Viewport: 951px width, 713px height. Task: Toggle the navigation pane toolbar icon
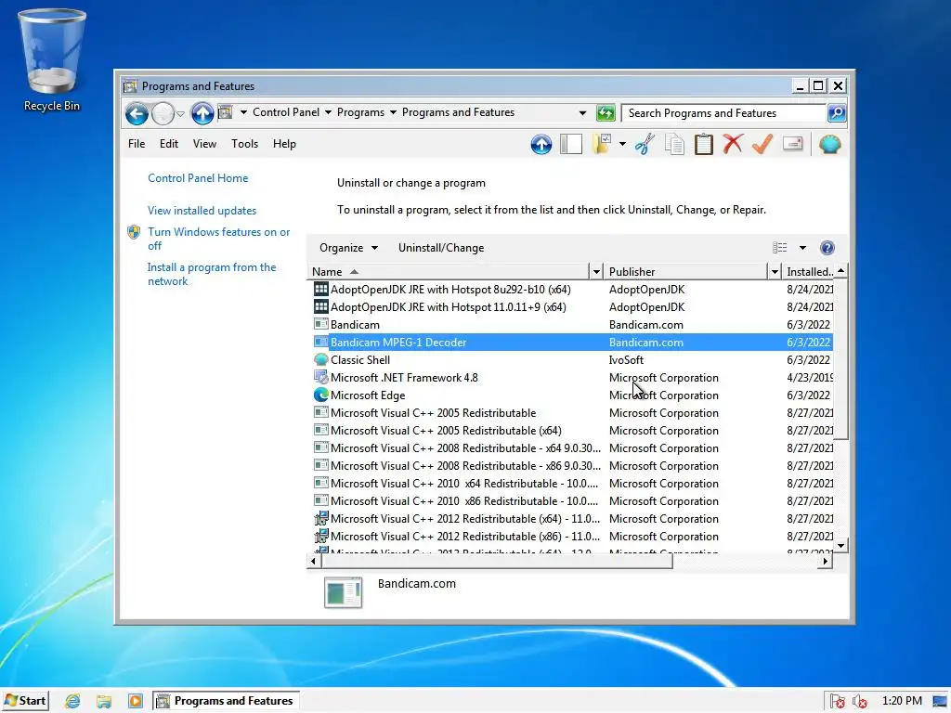(571, 144)
